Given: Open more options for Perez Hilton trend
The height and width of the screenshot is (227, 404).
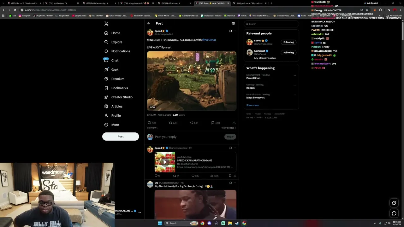Looking at the screenshot, I should (295, 75).
